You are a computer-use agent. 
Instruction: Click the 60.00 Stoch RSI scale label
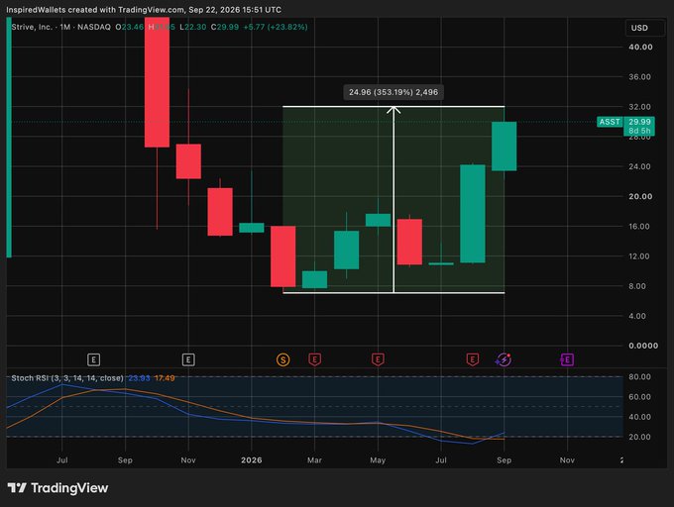(x=639, y=397)
